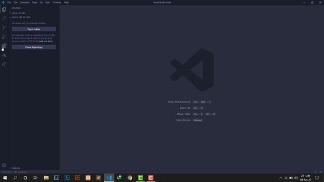
Task: Click the triangle-shaped extension icon below Extensions
Action: coord(4,55)
